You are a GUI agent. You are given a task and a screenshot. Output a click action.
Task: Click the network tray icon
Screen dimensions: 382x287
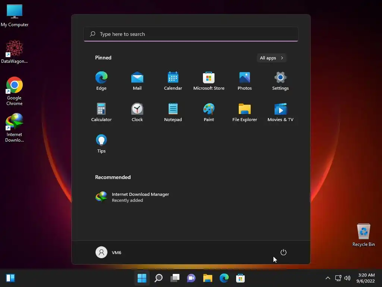pos(338,278)
